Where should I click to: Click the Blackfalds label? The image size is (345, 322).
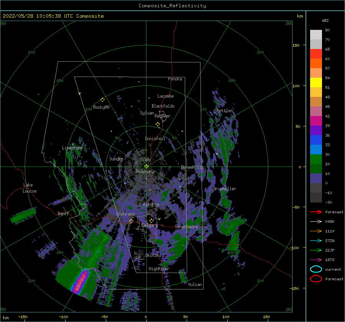click(x=163, y=106)
